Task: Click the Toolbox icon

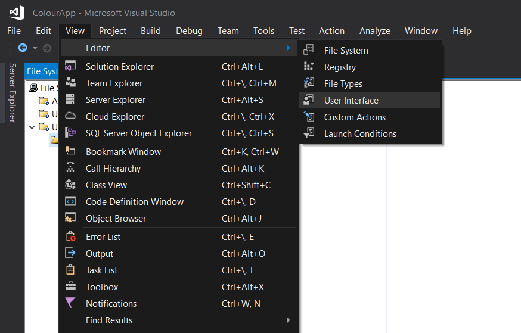Action: [x=70, y=286]
